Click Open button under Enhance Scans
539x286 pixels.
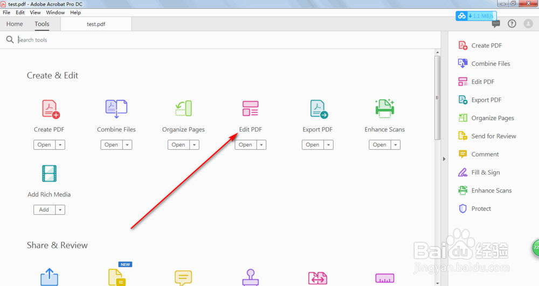coord(379,145)
